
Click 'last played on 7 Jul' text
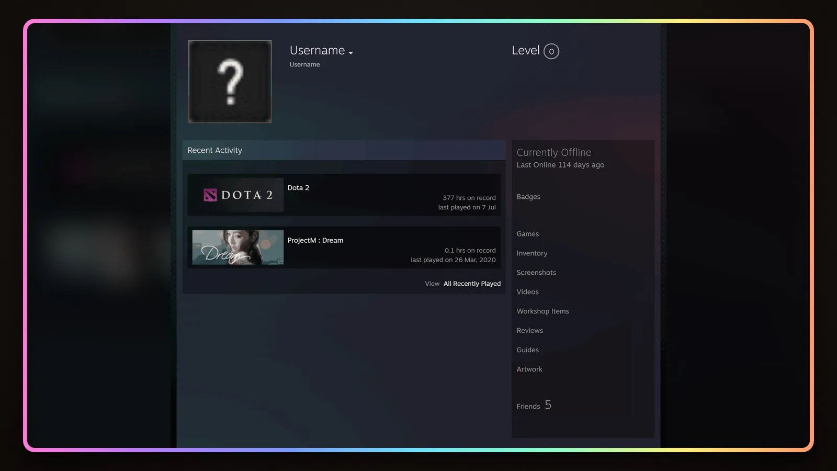467,207
